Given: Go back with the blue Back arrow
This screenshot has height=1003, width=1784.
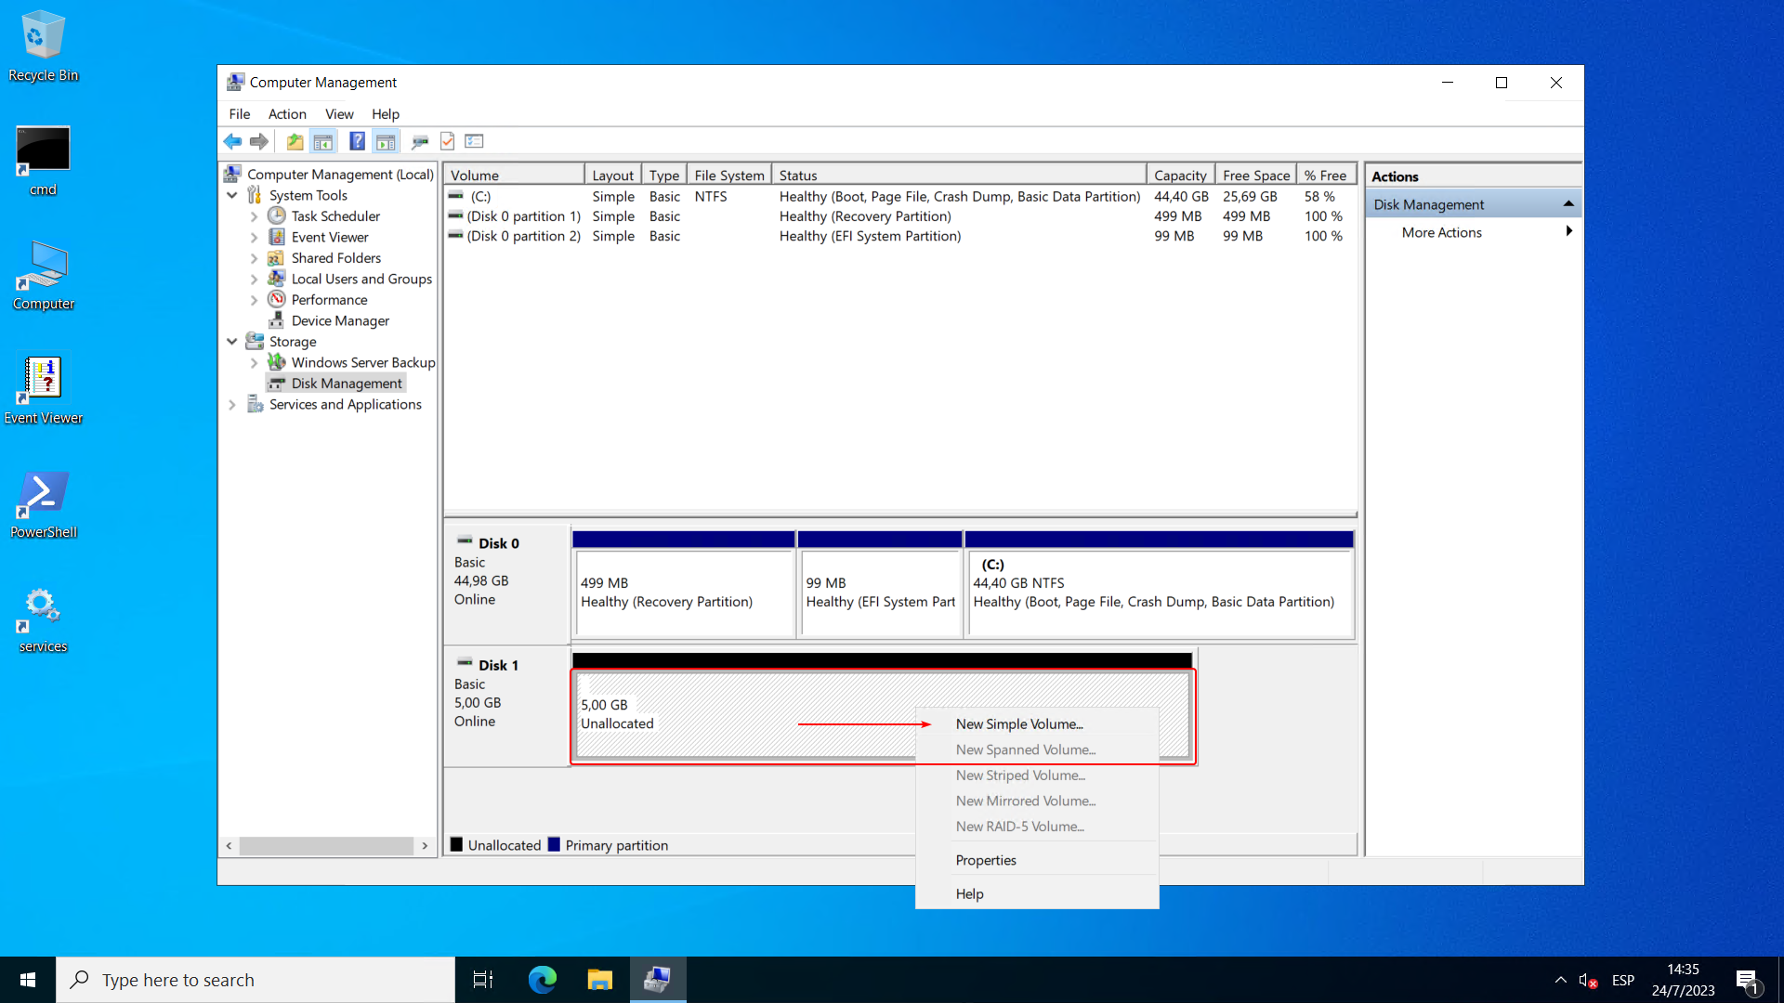Looking at the screenshot, I should 232,141.
